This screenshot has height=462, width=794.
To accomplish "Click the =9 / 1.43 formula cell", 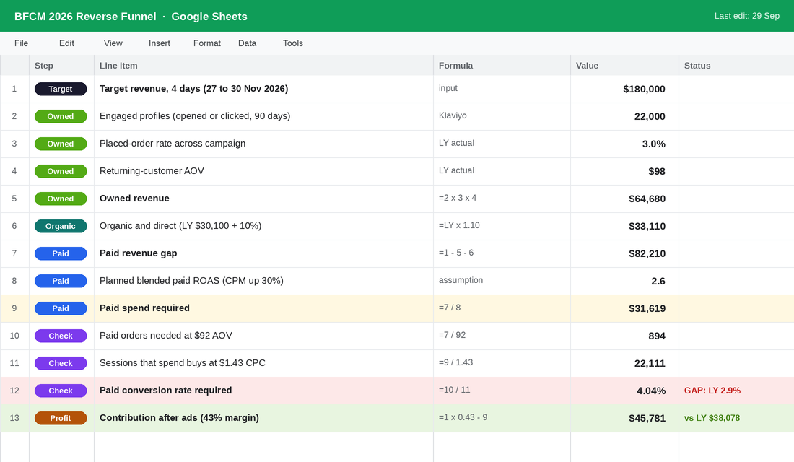I will (x=502, y=363).
